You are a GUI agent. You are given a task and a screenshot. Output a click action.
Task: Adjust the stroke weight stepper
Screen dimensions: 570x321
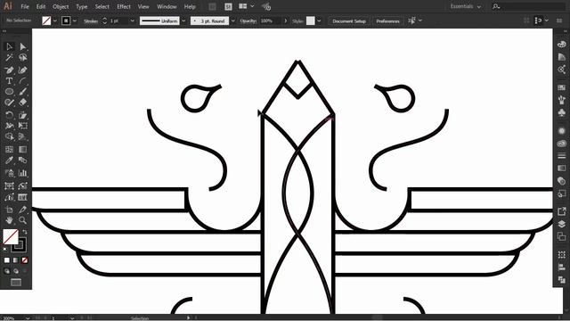pyautogui.click(x=105, y=21)
